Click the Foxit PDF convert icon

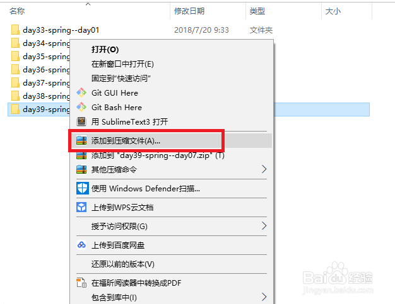click(81, 283)
